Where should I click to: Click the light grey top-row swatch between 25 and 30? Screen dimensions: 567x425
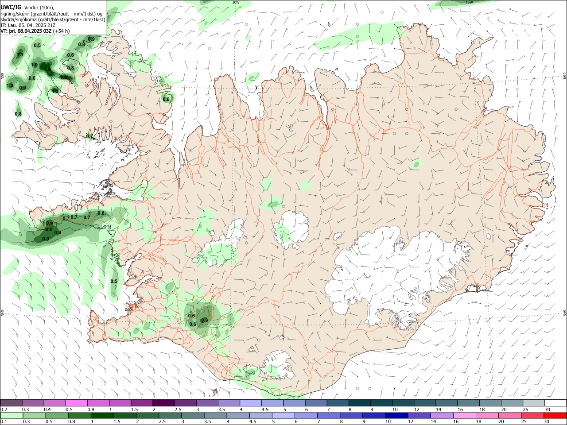click(x=534, y=403)
